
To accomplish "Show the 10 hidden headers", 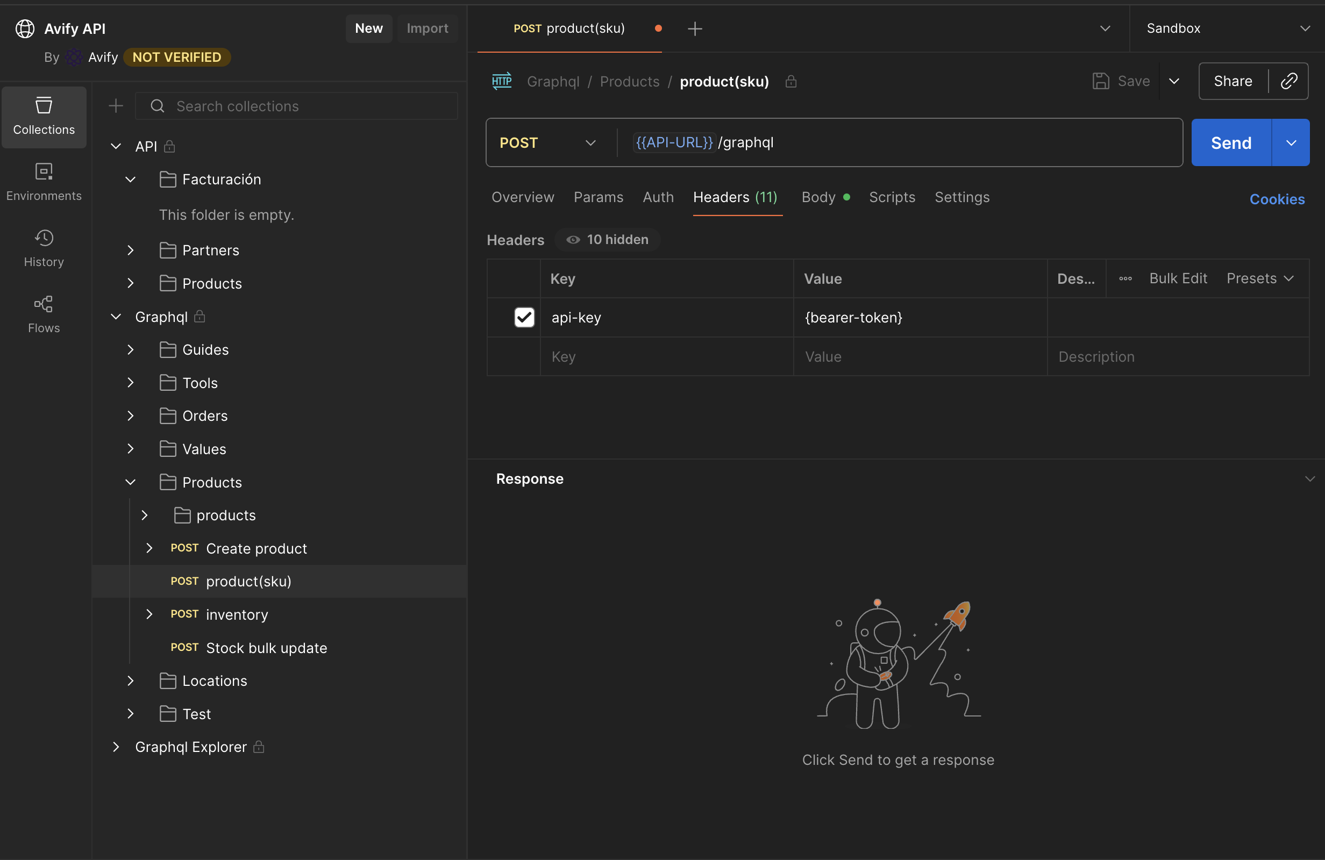I will [607, 239].
